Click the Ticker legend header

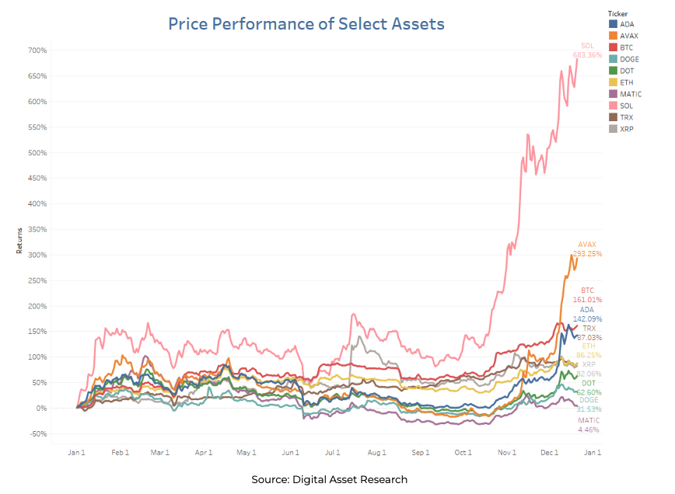click(x=617, y=13)
